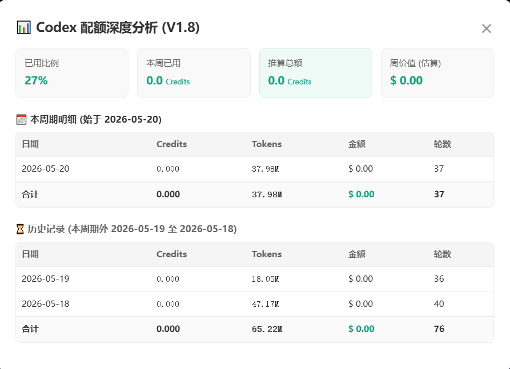This screenshot has height=369, width=510.
Task: Click the history total rounds 76
Action: 439,329
